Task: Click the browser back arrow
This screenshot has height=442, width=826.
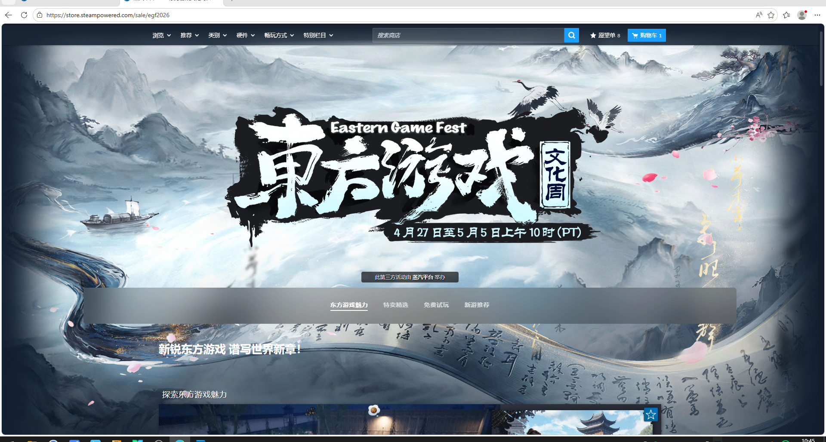Action: pos(9,15)
